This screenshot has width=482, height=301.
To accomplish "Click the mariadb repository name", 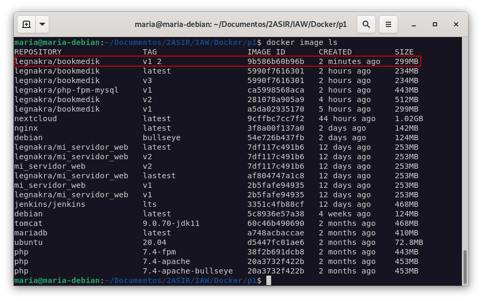I will click(x=31, y=233).
